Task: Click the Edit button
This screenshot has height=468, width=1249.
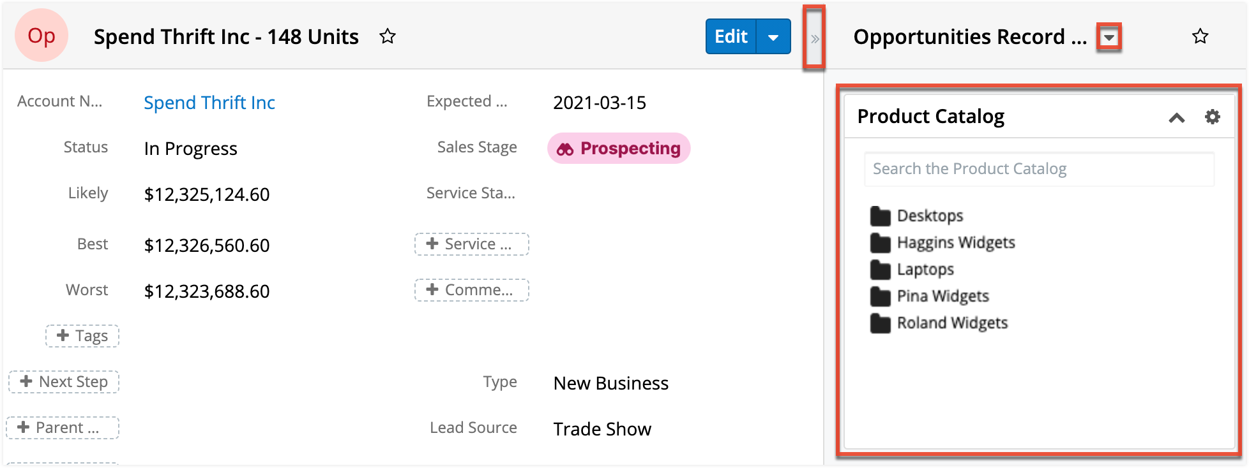Action: (x=730, y=36)
